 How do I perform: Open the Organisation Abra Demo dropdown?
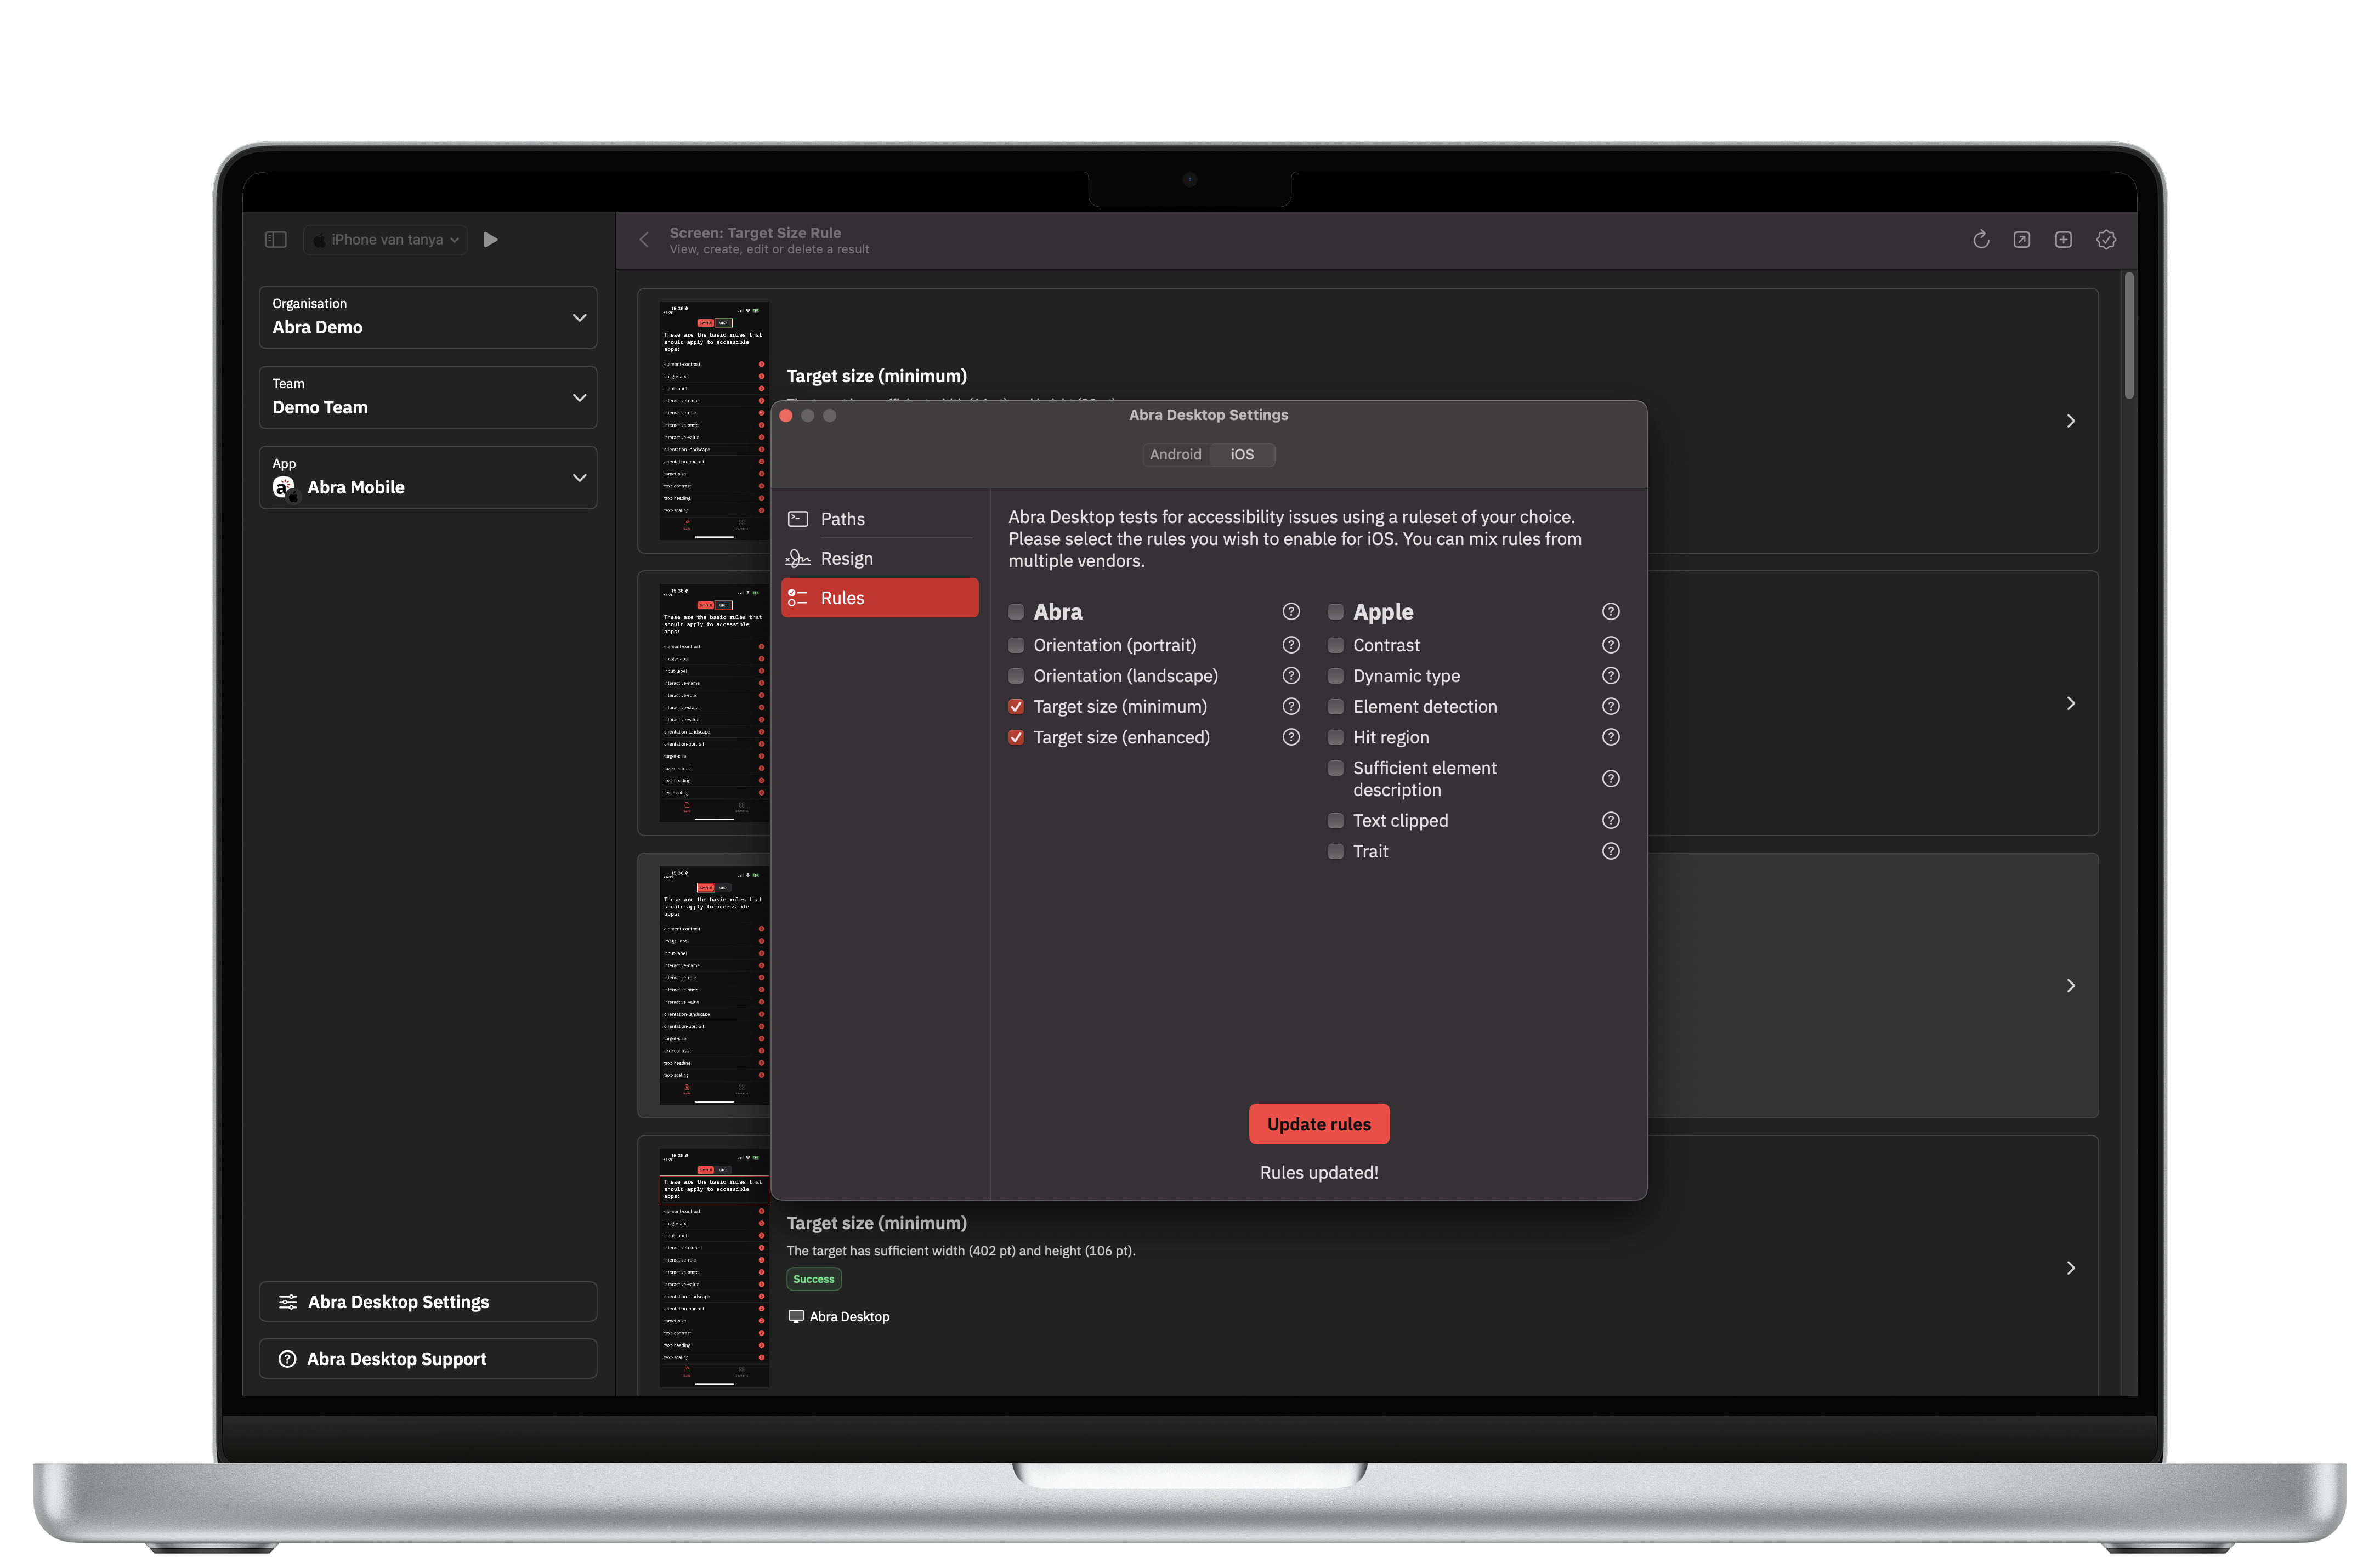(x=428, y=317)
